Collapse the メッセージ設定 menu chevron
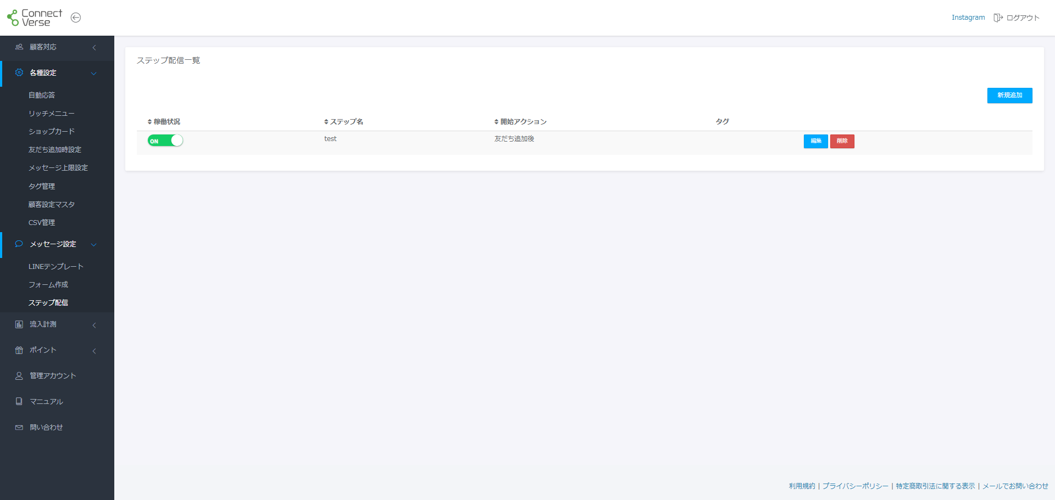This screenshot has width=1055, height=500. click(x=94, y=244)
